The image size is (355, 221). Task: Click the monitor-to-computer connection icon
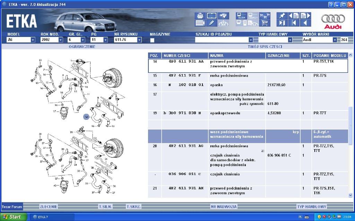click(x=241, y=23)
